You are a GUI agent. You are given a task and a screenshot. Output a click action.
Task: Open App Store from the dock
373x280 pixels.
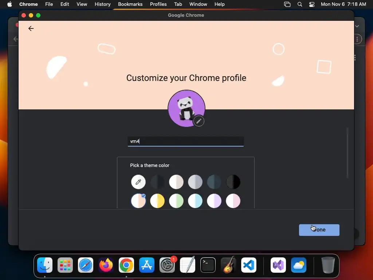click(x=147, y=265)
